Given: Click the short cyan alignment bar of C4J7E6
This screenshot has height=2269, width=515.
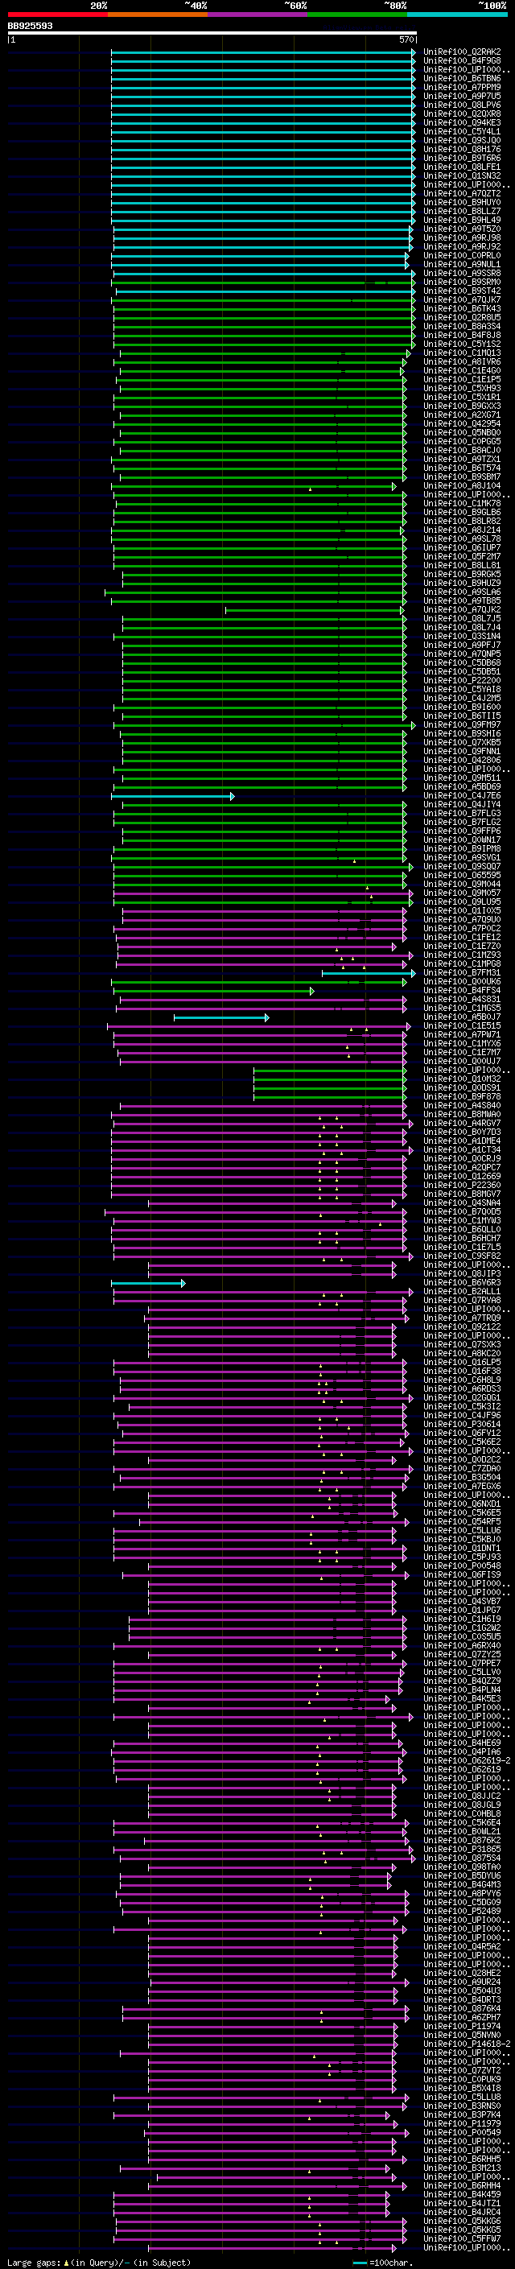Looking at the screenshot, I should point(172,796).
